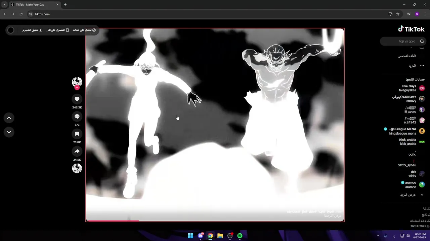The image size is (430, 241).
Task: Open the Chrome tab search dropdown
Action: (x=4, y=5)
